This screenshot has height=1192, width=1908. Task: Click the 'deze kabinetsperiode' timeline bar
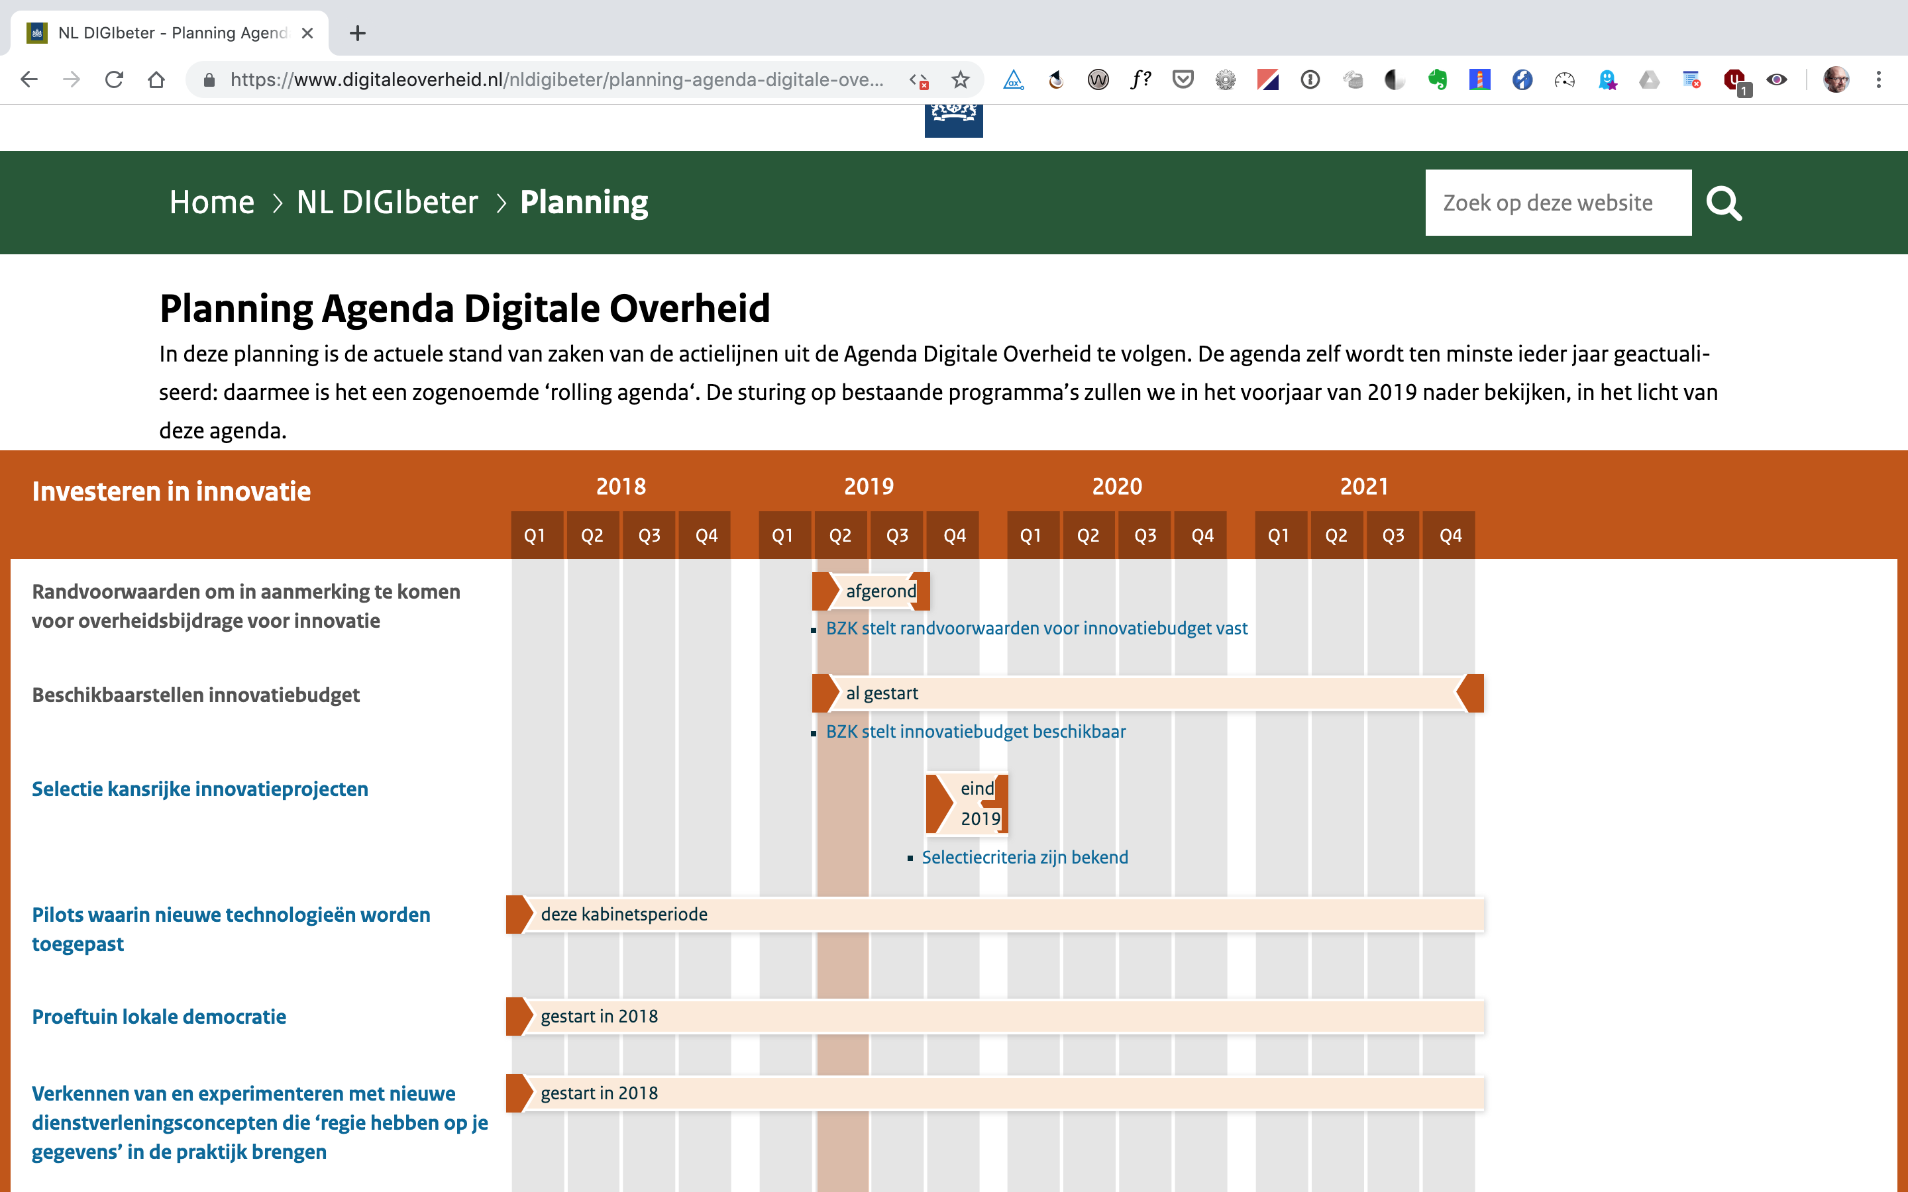[x=995, y=915]
